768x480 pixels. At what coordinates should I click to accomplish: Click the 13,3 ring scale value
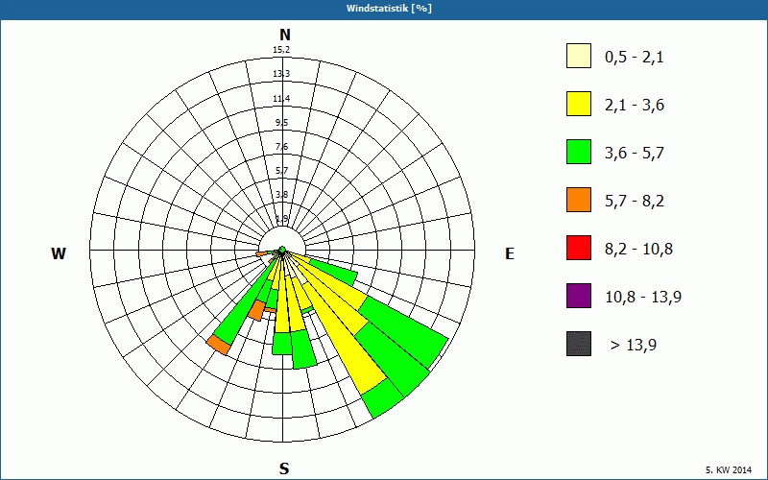click(x=281, y=74)
